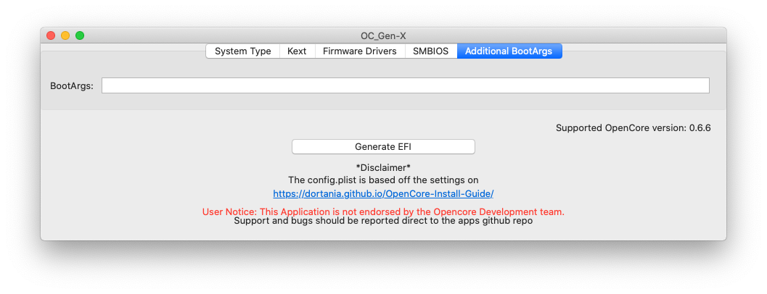Screen dimensions: 767x294
Task: Click the BootArgs field label
Action: click(71, 86)
